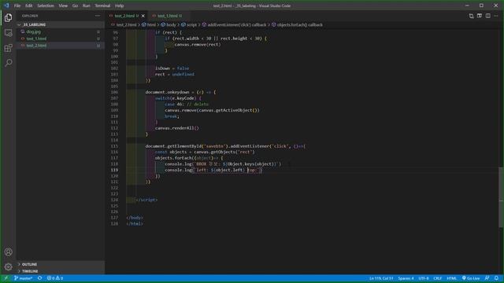This screenshot has height=283, width=504.
Task: Click the test_2.html breadcrumb
Action: click(126, 24)
